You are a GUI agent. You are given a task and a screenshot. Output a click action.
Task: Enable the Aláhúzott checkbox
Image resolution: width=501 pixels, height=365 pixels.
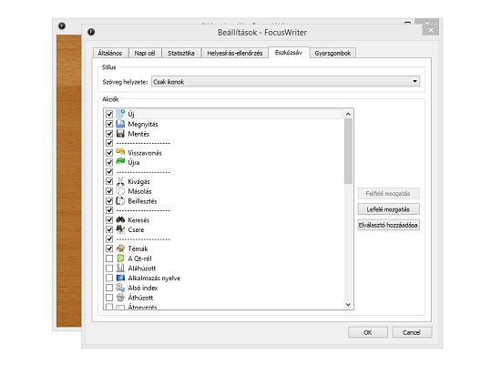pos(109,268)
